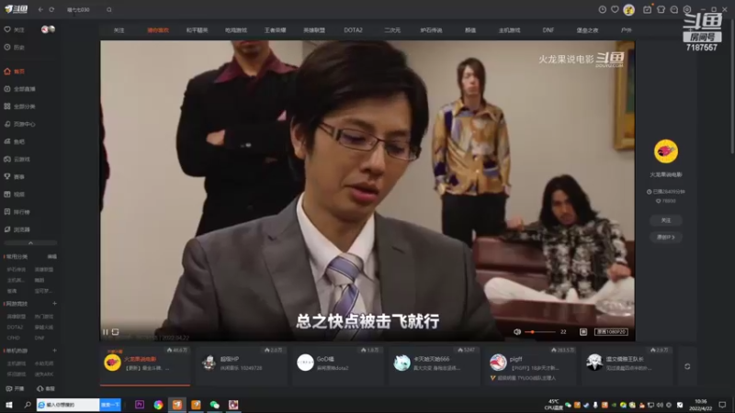Open the 火龙果说电影 streamer avatar at right
Screen dimensions: 735x413
[665, 151]
